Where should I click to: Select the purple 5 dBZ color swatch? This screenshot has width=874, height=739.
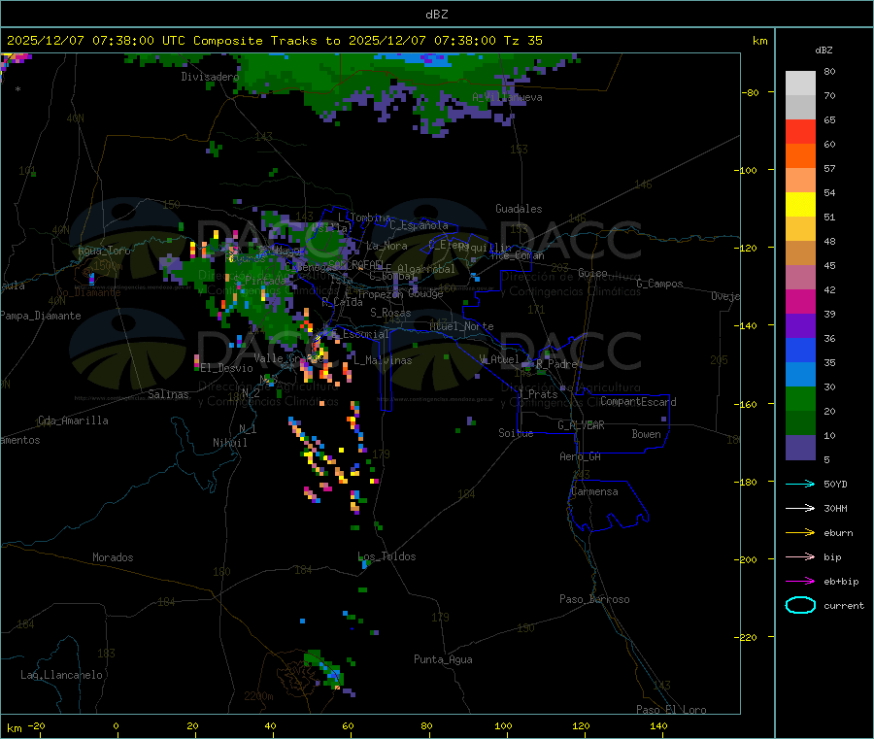tap(800, 448)
